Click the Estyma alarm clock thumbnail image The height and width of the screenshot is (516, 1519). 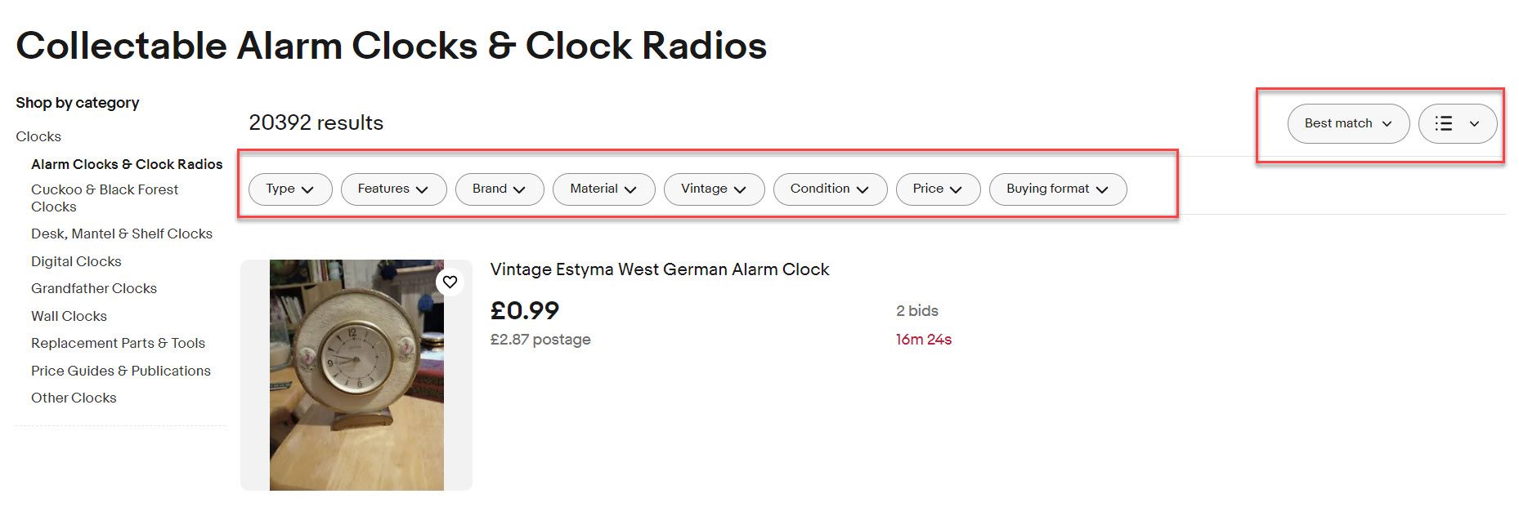pyautogui.click(x=356, y=375)
